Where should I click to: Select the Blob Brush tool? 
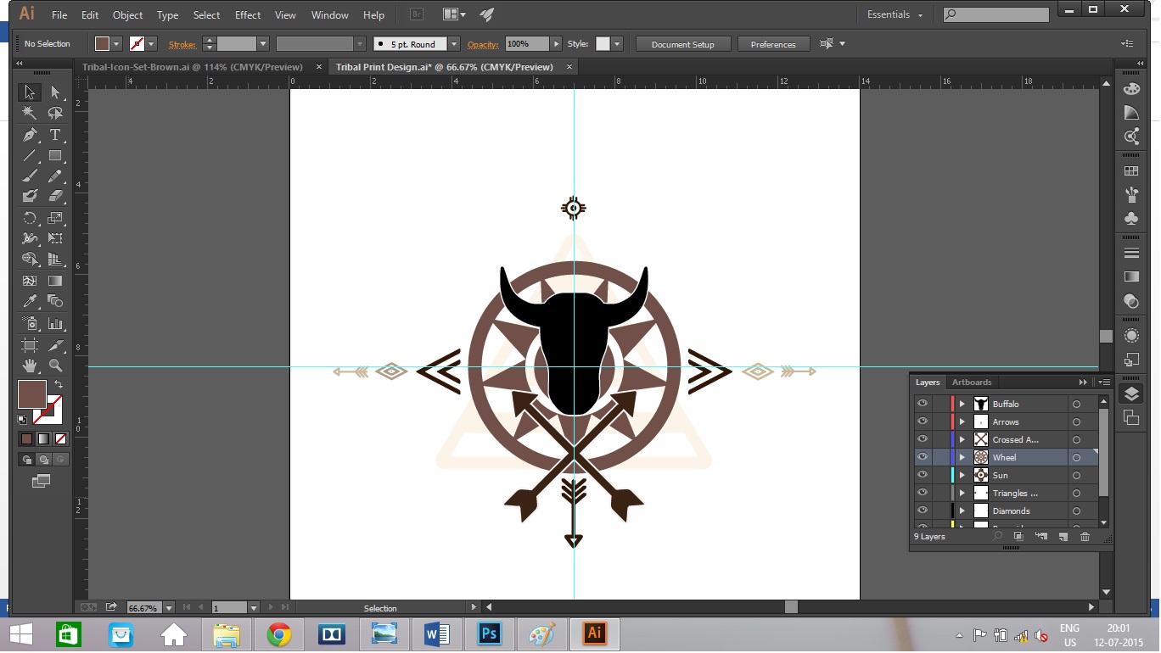(x=30, y=196)
